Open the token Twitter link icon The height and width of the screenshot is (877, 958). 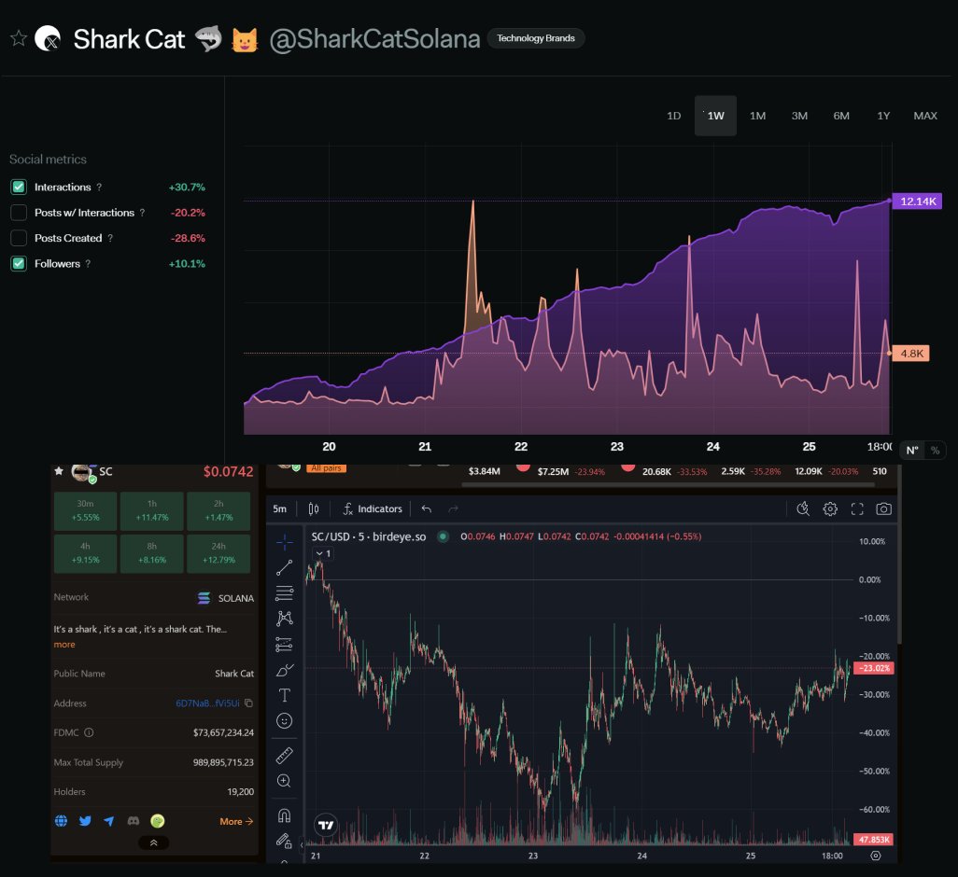[x=85, y=821]
